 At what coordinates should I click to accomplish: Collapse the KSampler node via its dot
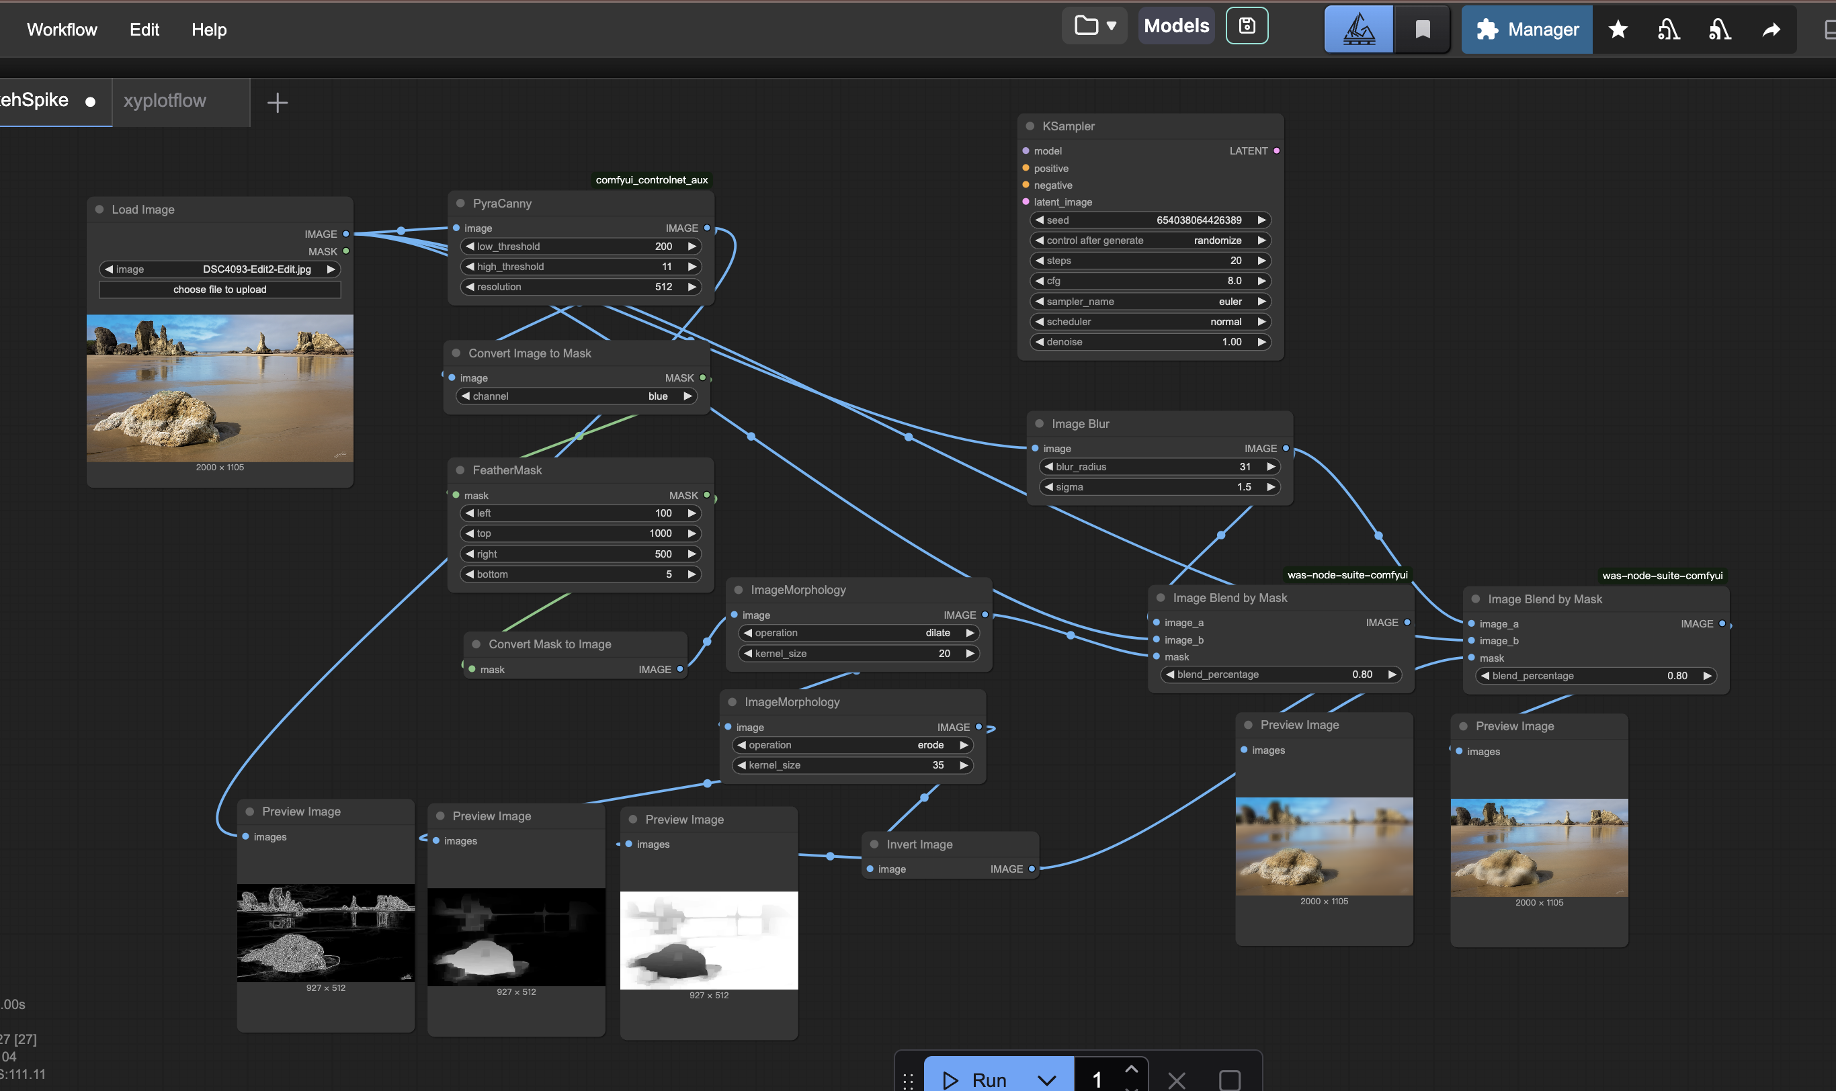click(1030, 126)
